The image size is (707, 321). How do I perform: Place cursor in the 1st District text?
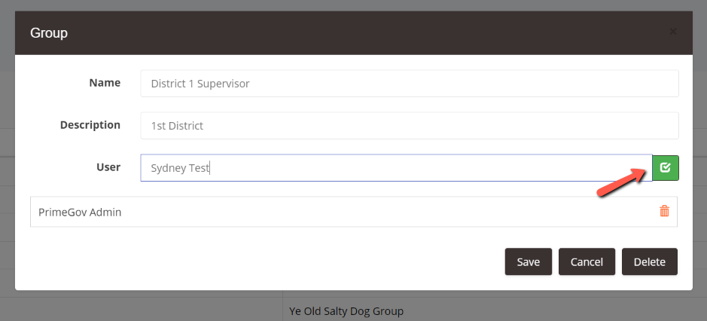[177, 126]
